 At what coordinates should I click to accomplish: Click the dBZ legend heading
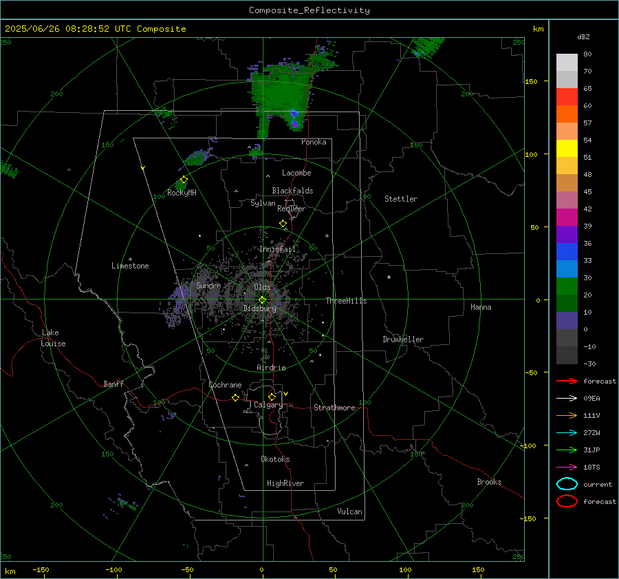(583, 36)
